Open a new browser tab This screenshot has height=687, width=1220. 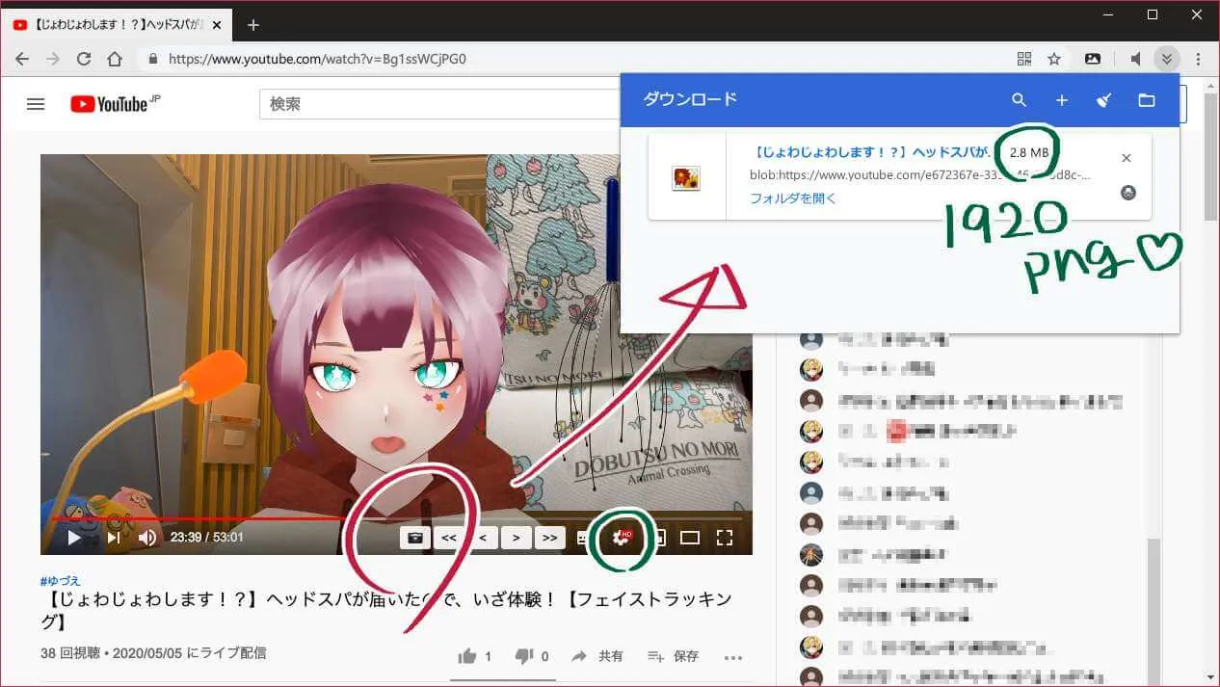coord(253,25)
